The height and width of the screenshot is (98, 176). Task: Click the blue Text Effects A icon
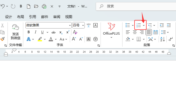tap(29, 39)
